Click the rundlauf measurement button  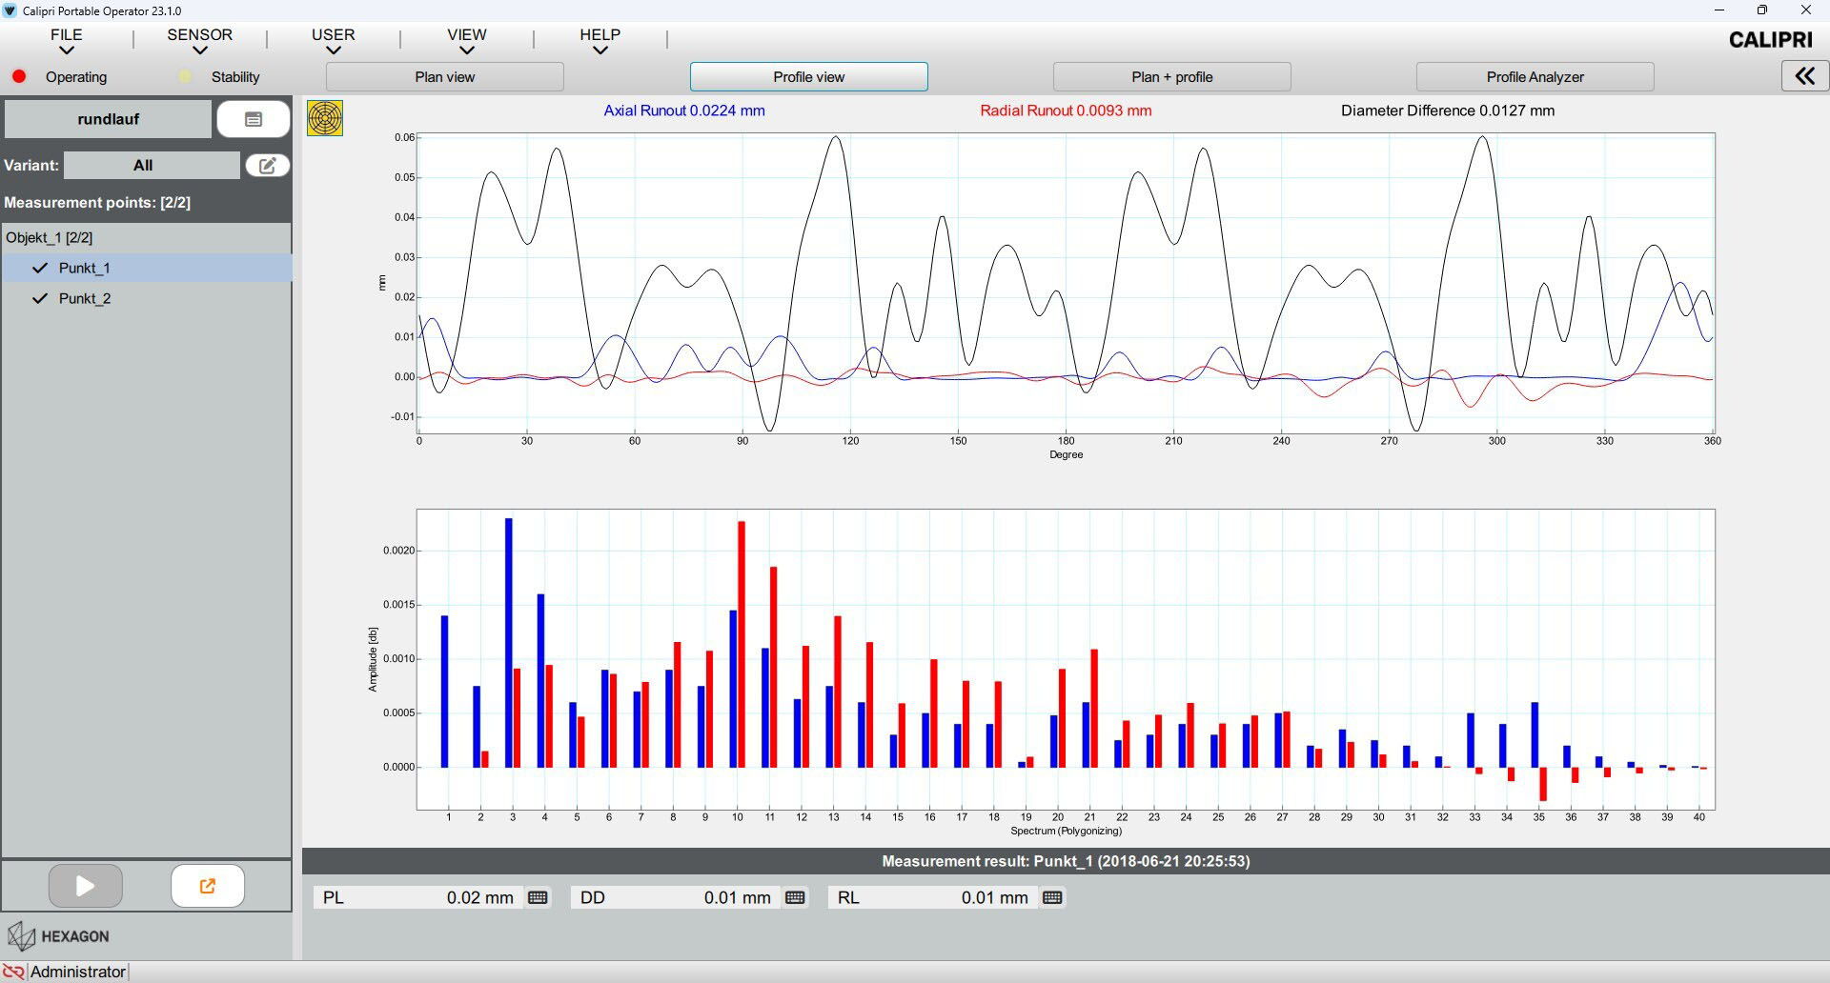pos(108,119)
